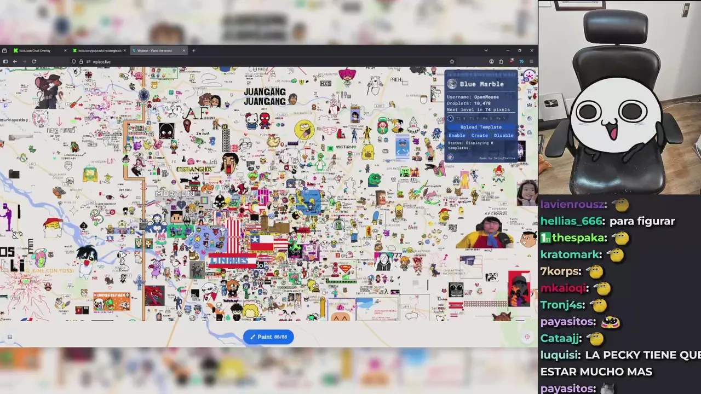Toggle the browser sidebar icon
The height and width of the screenshot is (394, 701).
point(5,61)
